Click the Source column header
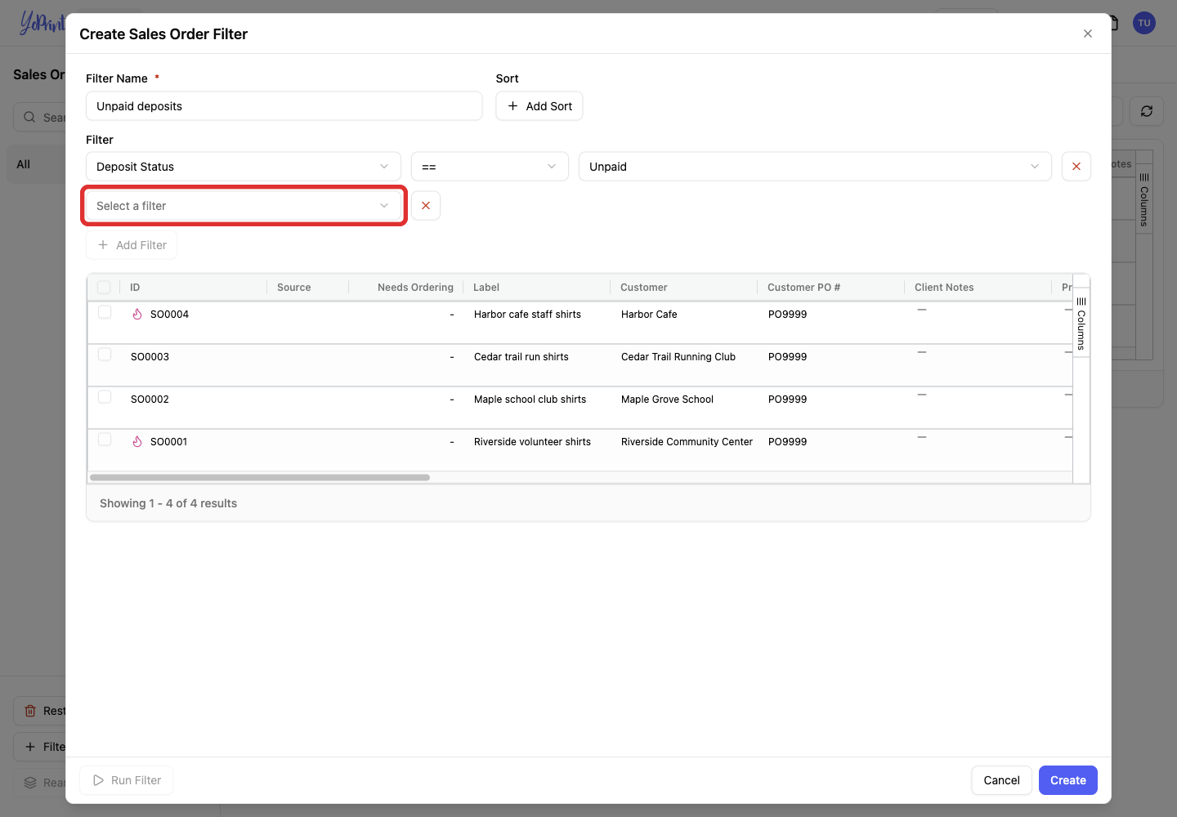The height and width of the screenshot is (817, 1177). click(x=294, y=288)
